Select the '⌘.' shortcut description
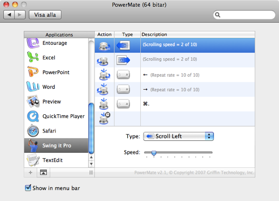The image size is (279, 201). click(x=146, y=104)
